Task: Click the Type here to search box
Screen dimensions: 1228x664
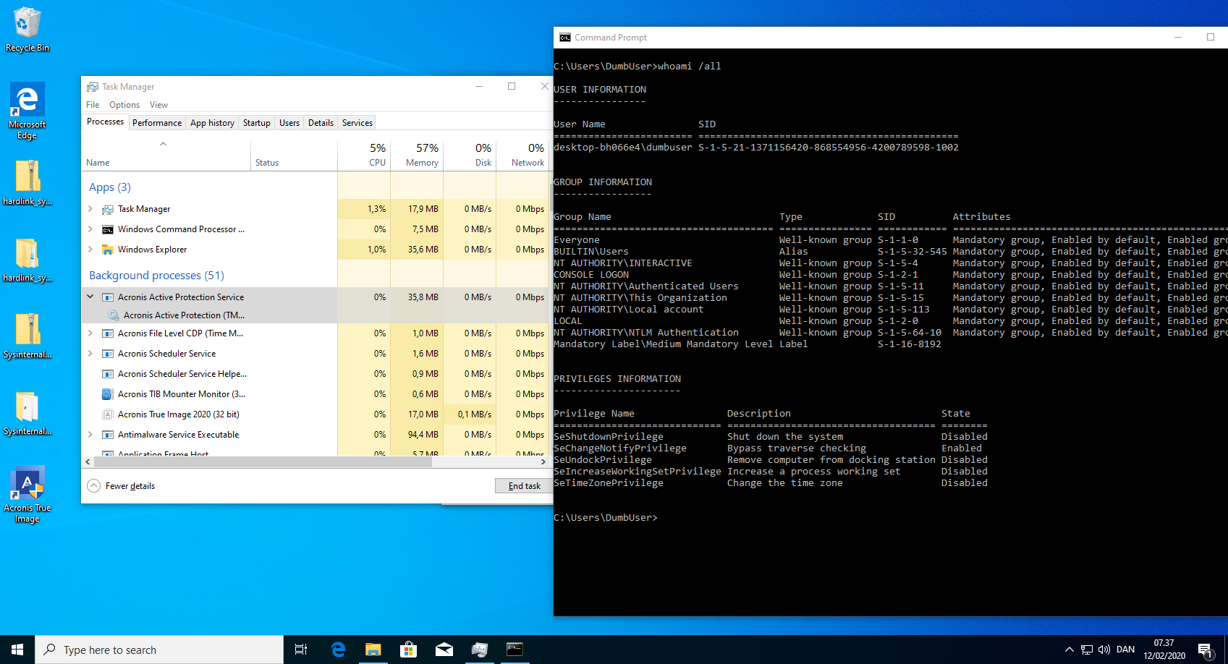Action: tap(159, 650)
